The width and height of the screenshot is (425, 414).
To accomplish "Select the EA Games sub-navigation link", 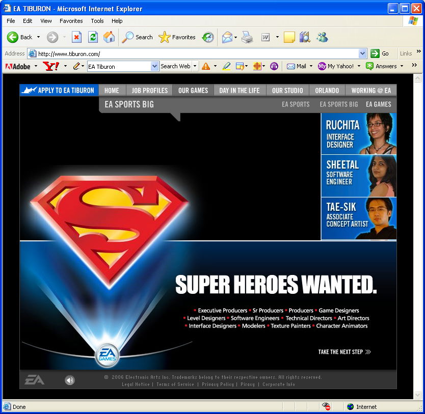I will (x=379, y=104).
